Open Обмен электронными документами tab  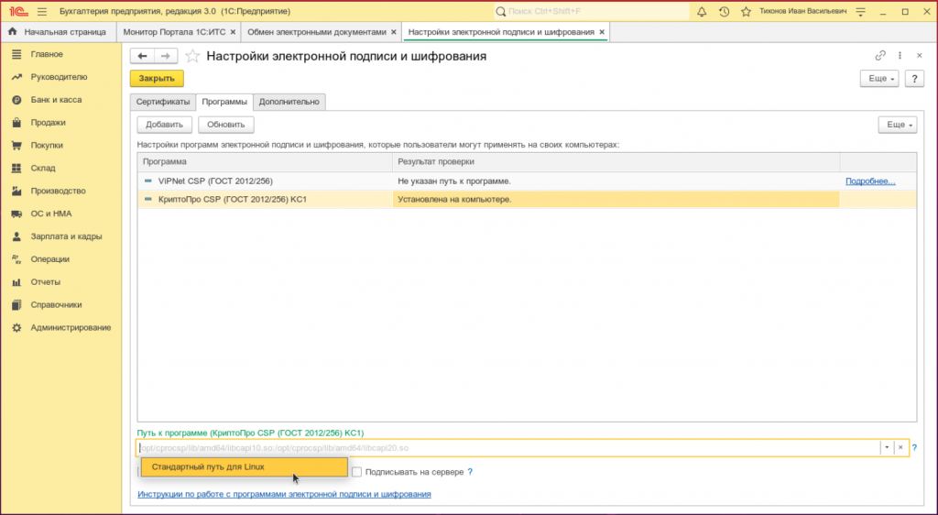[x=316, y=32]
